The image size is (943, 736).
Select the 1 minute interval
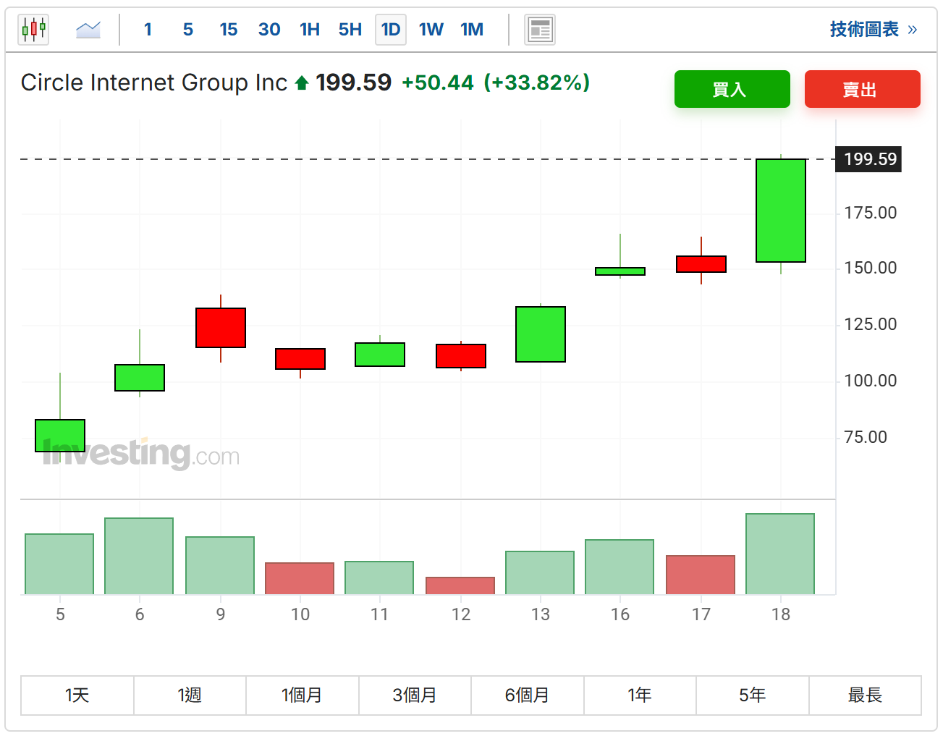(x=148, y=30)
